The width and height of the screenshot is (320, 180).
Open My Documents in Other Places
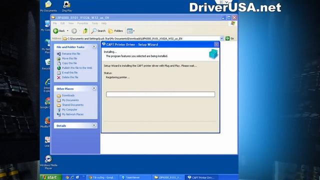pyautogui.click(x=70, y=100)
